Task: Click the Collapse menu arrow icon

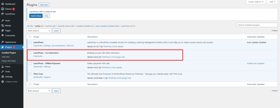Action: 2,82
